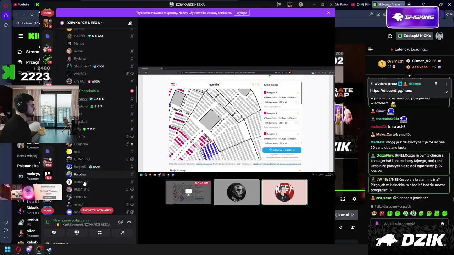Click Bilet wstępu dropdown in second ticket

281,123
